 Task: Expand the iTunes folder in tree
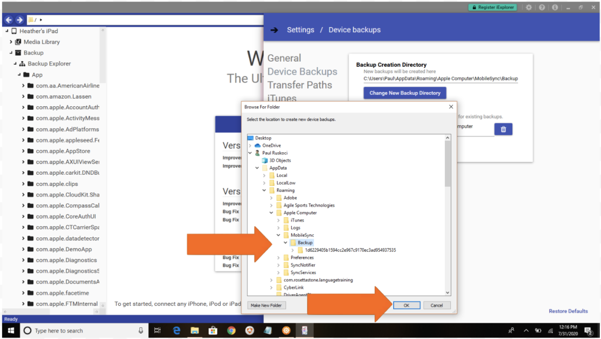[x=278, y=220]
